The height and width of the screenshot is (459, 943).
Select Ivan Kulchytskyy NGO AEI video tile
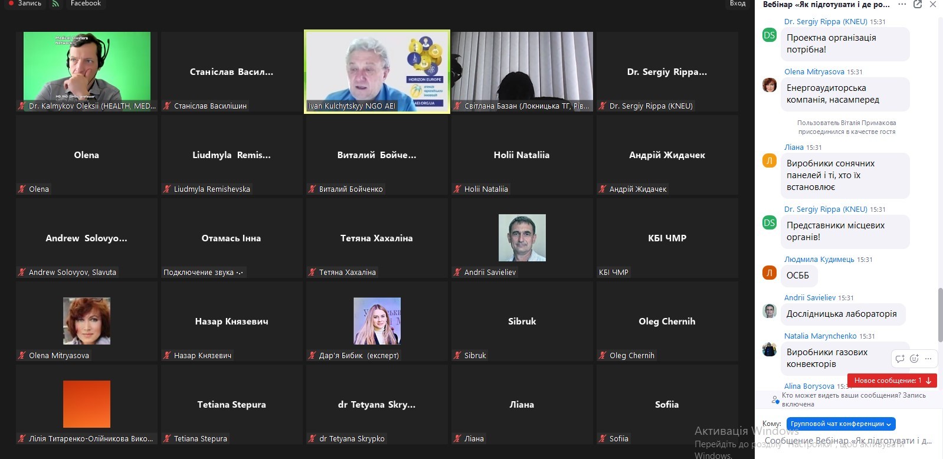[x=377, y=72]
